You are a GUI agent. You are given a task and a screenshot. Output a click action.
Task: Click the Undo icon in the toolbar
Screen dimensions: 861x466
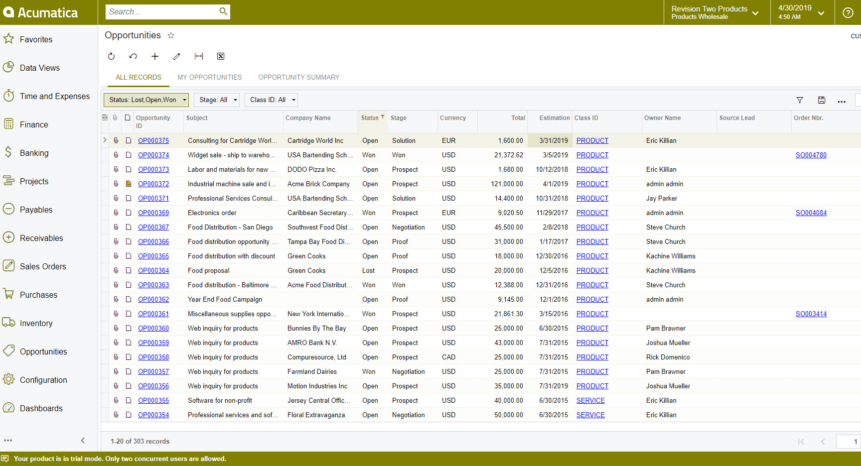point(133,56)
